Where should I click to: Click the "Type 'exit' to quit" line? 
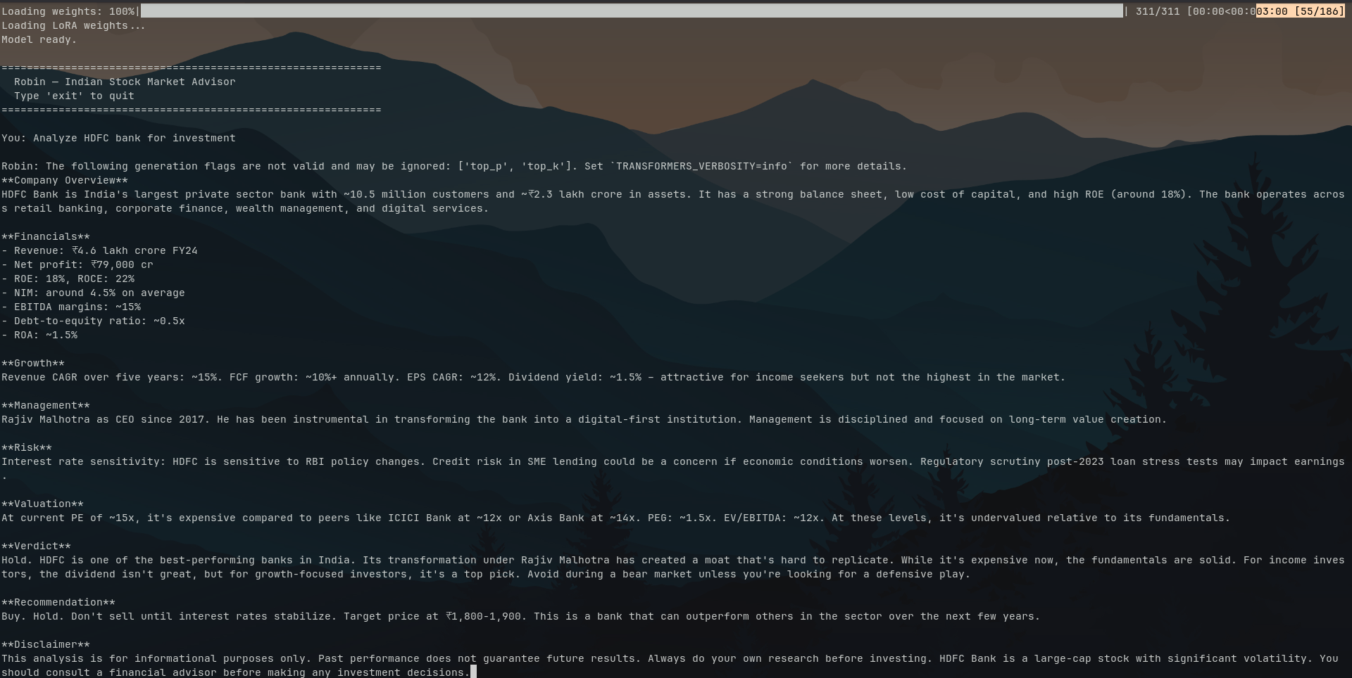click(74, 96)
